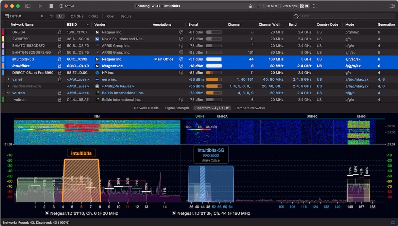
Task: Stop scanning with the stop button
Action: (51, 6)
